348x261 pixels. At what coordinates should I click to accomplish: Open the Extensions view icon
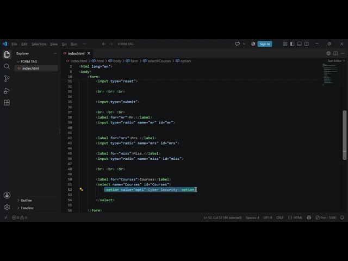tap(7, 103)
